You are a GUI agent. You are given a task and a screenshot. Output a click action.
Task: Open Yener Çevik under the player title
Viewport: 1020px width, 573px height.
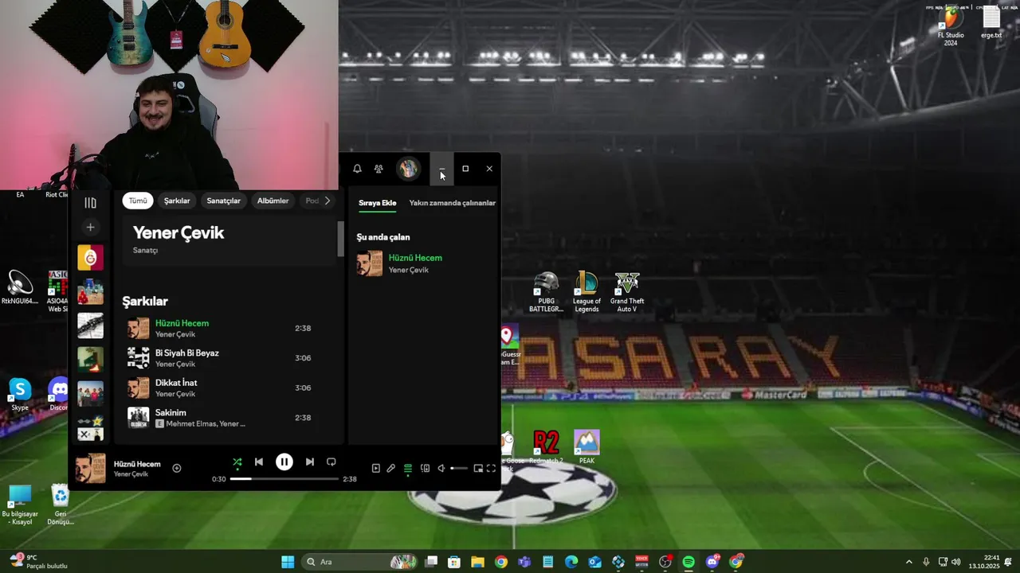point(131,474)
